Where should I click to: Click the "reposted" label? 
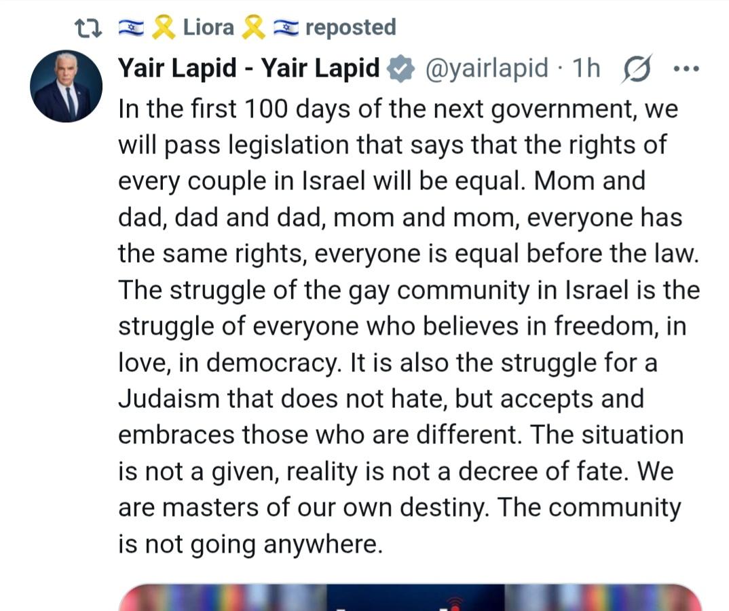(x=350, y=28)
